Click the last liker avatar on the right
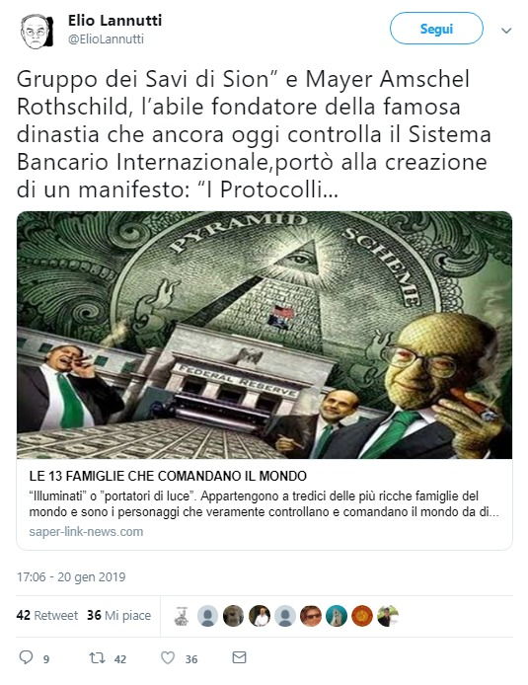 coord(388,616)
